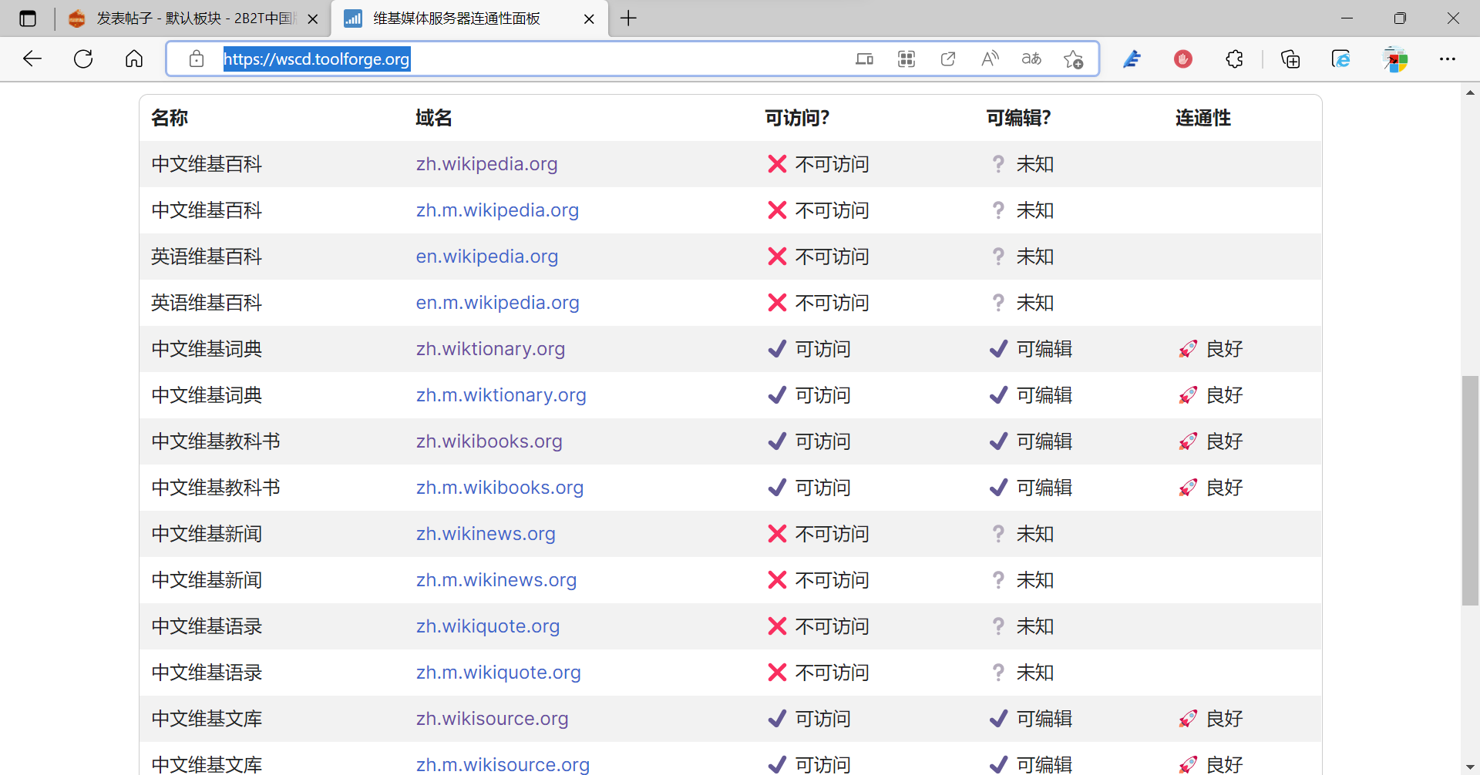Click the 可编辑? column header
Viewport: 1480px width, 775px height.
(x=1018, y=118)
